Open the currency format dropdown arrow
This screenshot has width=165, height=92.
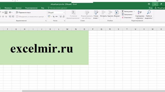point(51,16)
